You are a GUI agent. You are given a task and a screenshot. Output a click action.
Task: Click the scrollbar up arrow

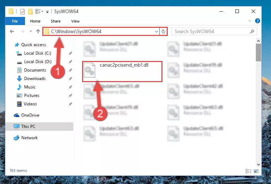[258, 41]
